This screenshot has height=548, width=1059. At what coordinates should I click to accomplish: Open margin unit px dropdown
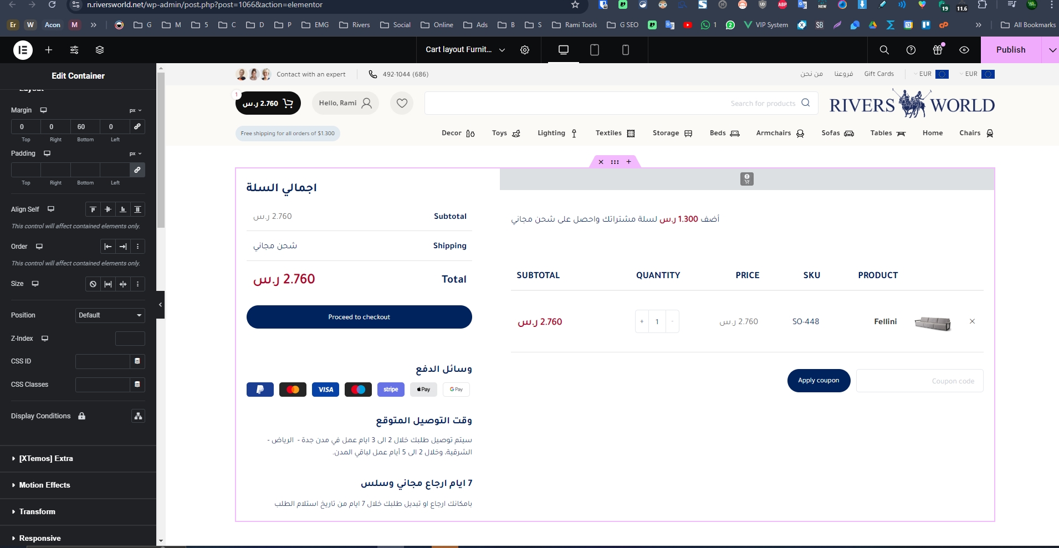(x=136, y=110)
